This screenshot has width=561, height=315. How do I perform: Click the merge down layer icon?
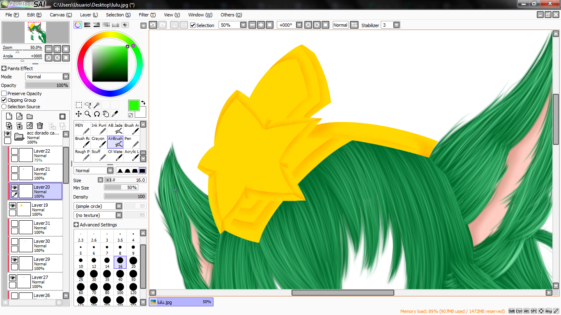point(19,126)
